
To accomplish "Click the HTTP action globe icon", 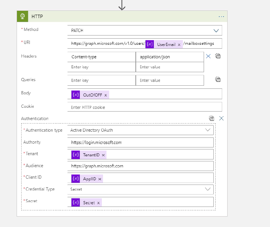I will (x=23, y=17).
